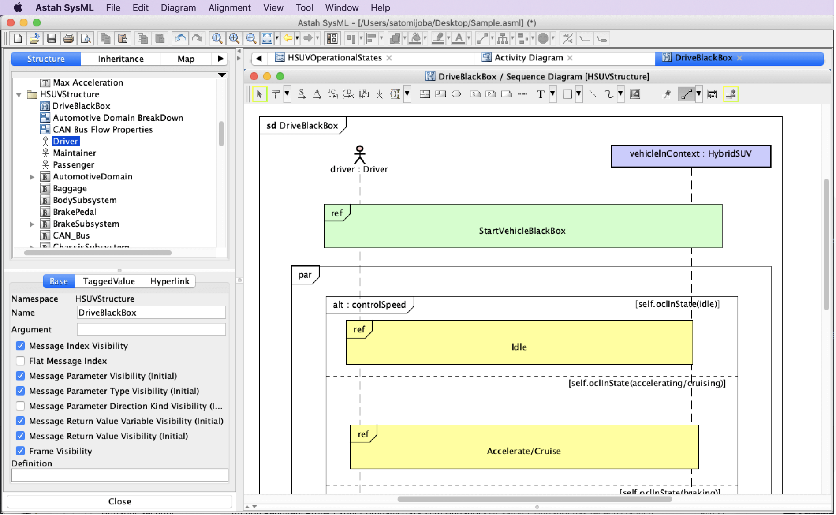Click the Save diagram toolbar icon
836x515 pixels.
click(x=52, y=39)
